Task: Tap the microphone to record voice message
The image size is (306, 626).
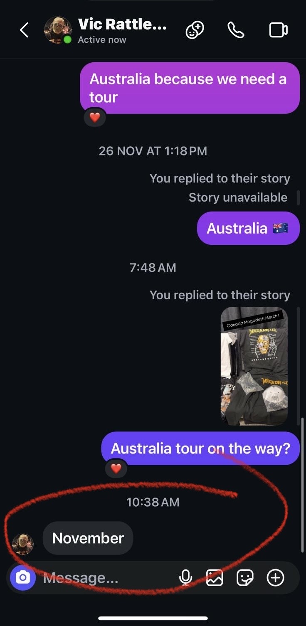Action: pyautogui.click(x=185, y=577)
